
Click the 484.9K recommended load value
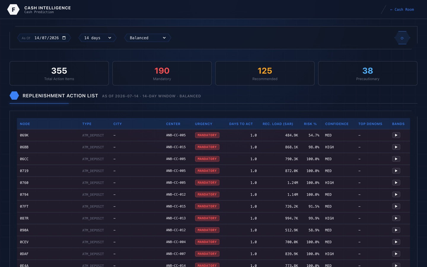[x=291, y=135]
